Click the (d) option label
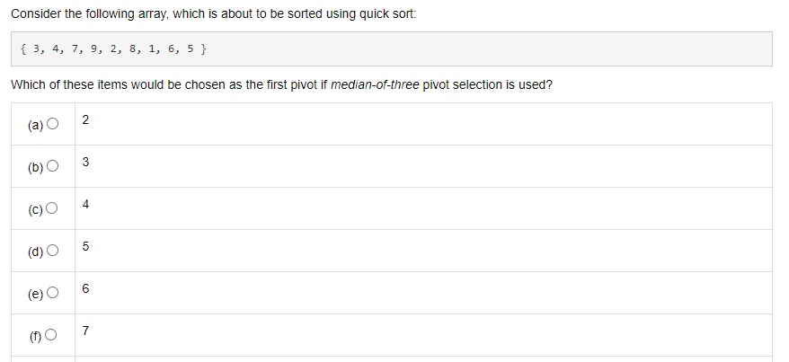 coord(36,252)
